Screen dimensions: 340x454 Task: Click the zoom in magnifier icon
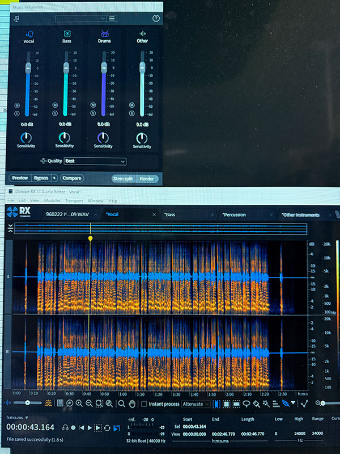(79, 403)
